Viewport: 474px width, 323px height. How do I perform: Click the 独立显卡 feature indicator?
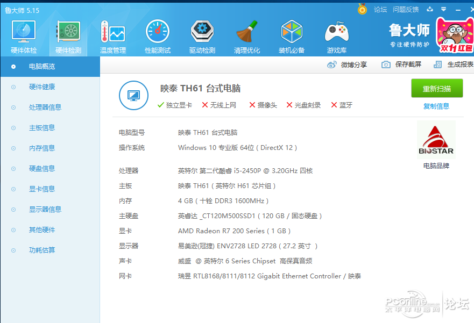coord(175,105)
